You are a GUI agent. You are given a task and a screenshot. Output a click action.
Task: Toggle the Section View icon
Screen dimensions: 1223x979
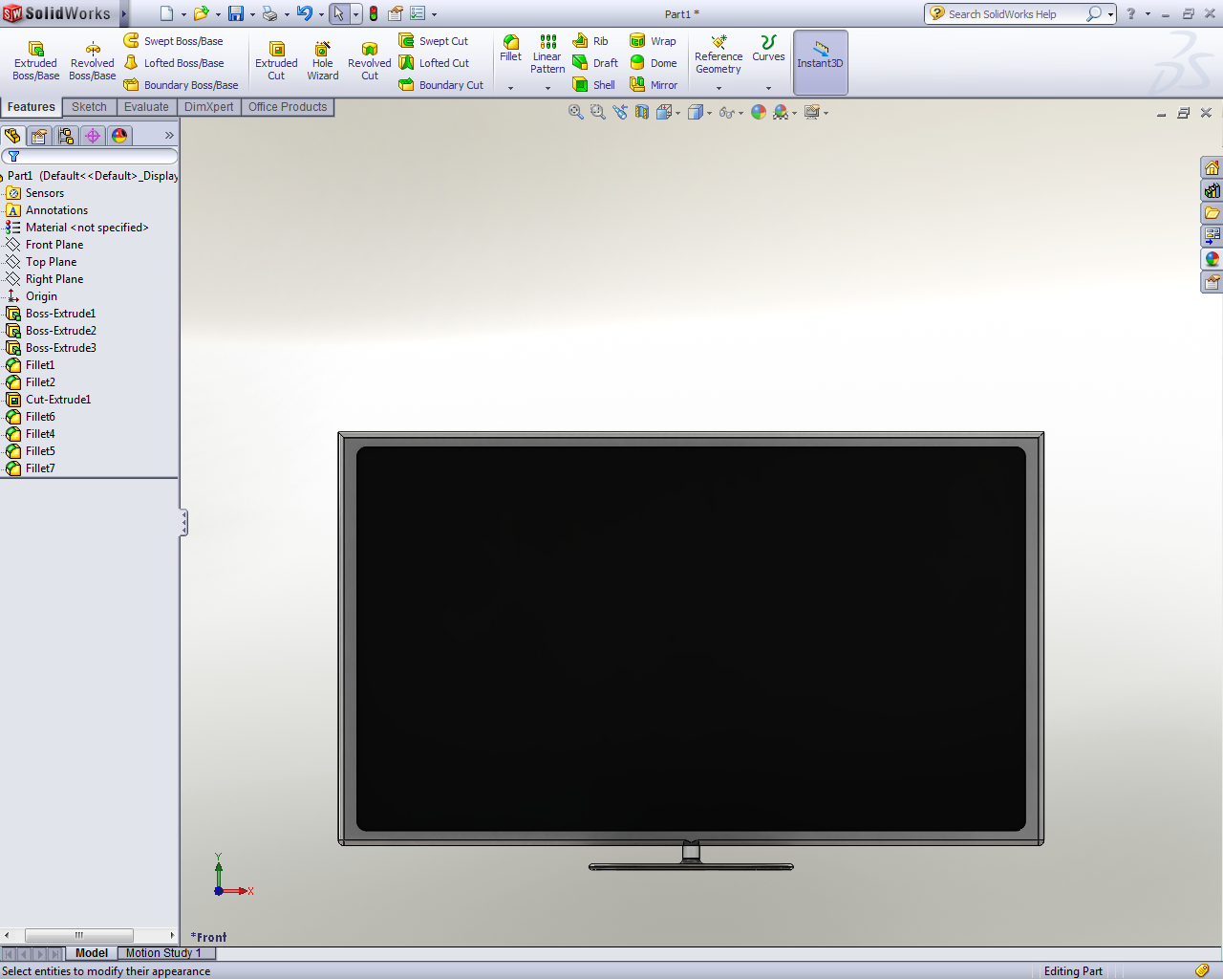click(642, 112)
